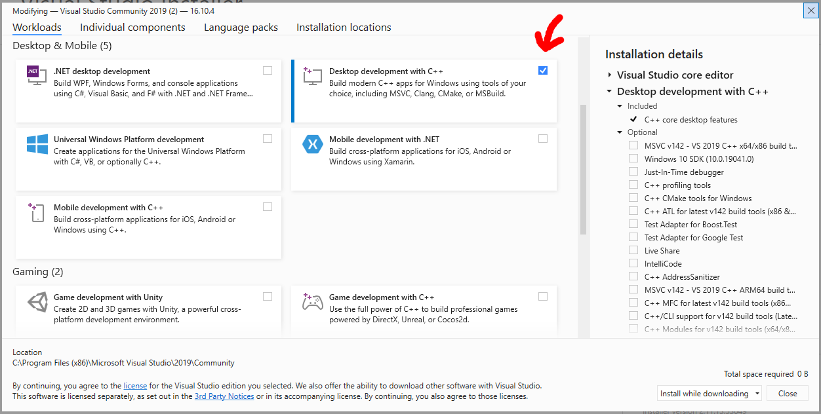Tick the Windows 10 SDK (10.0.19041.0) option
821x414 pixels.
633,159
